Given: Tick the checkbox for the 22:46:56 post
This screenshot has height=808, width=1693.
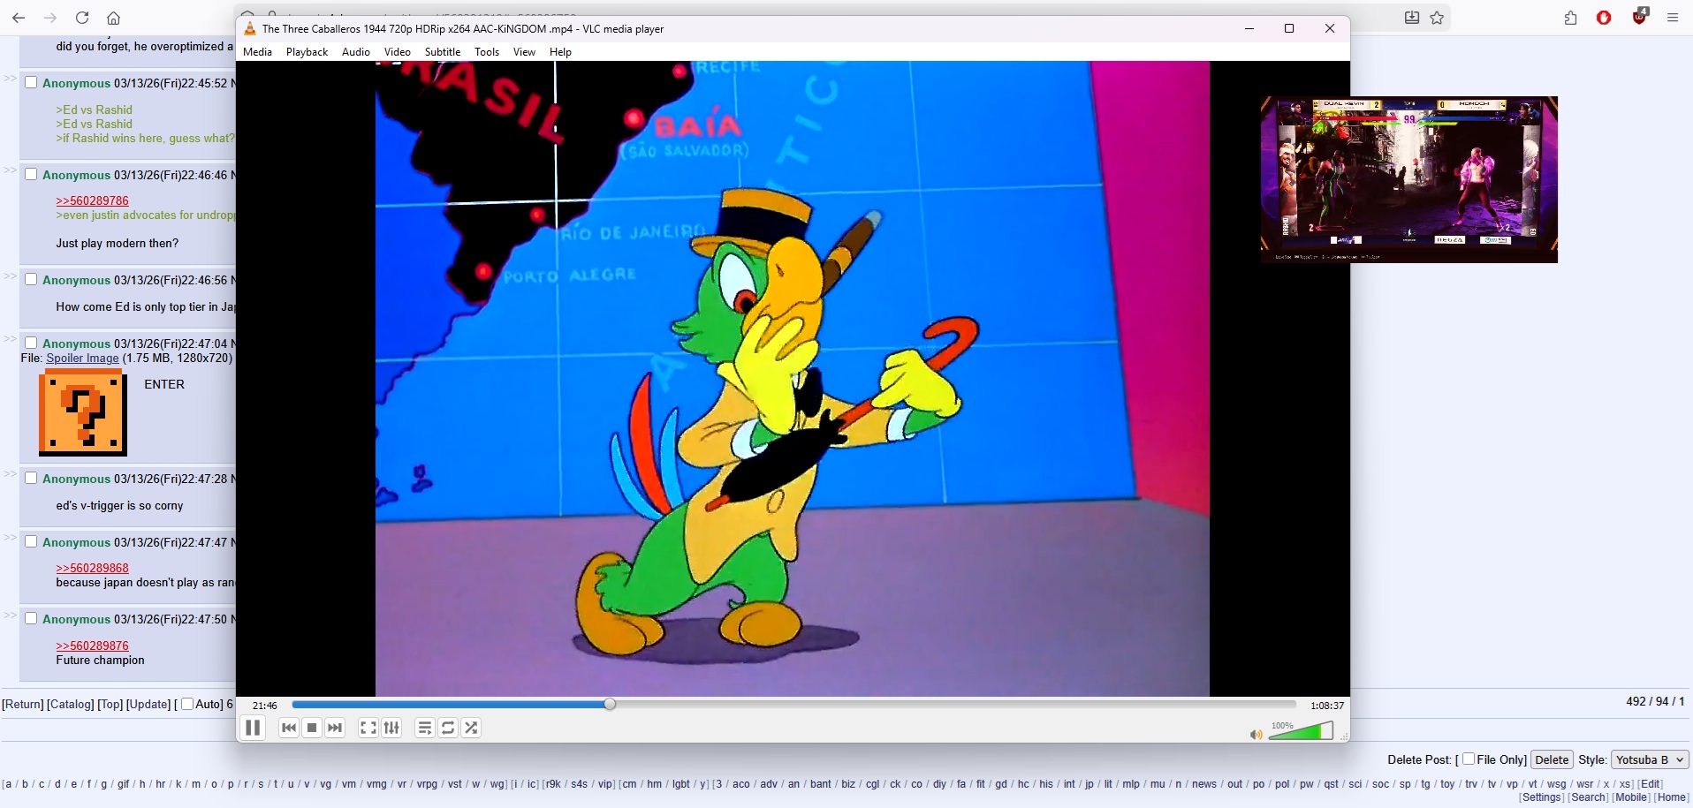Looking at the screenshot, I should click(31, 279).
